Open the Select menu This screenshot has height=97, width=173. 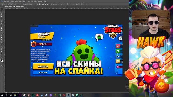[x=25, y=1]
